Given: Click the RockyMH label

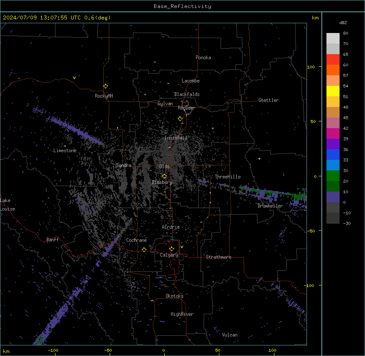Looking at the screenshot, I should 104,96.
